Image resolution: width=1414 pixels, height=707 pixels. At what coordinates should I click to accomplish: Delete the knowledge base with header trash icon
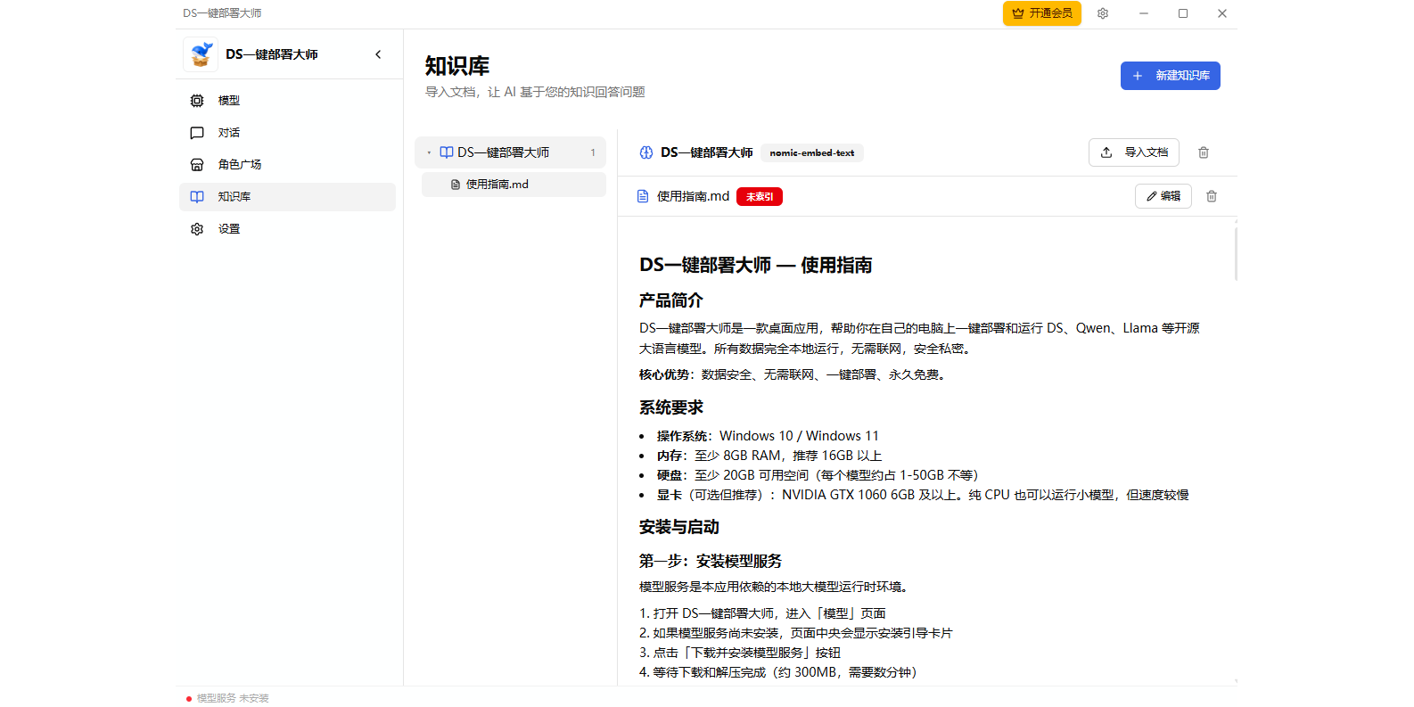point(1204,152)
